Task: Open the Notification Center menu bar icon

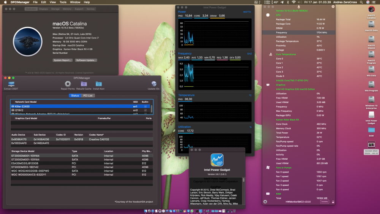Action: (374, 2)
